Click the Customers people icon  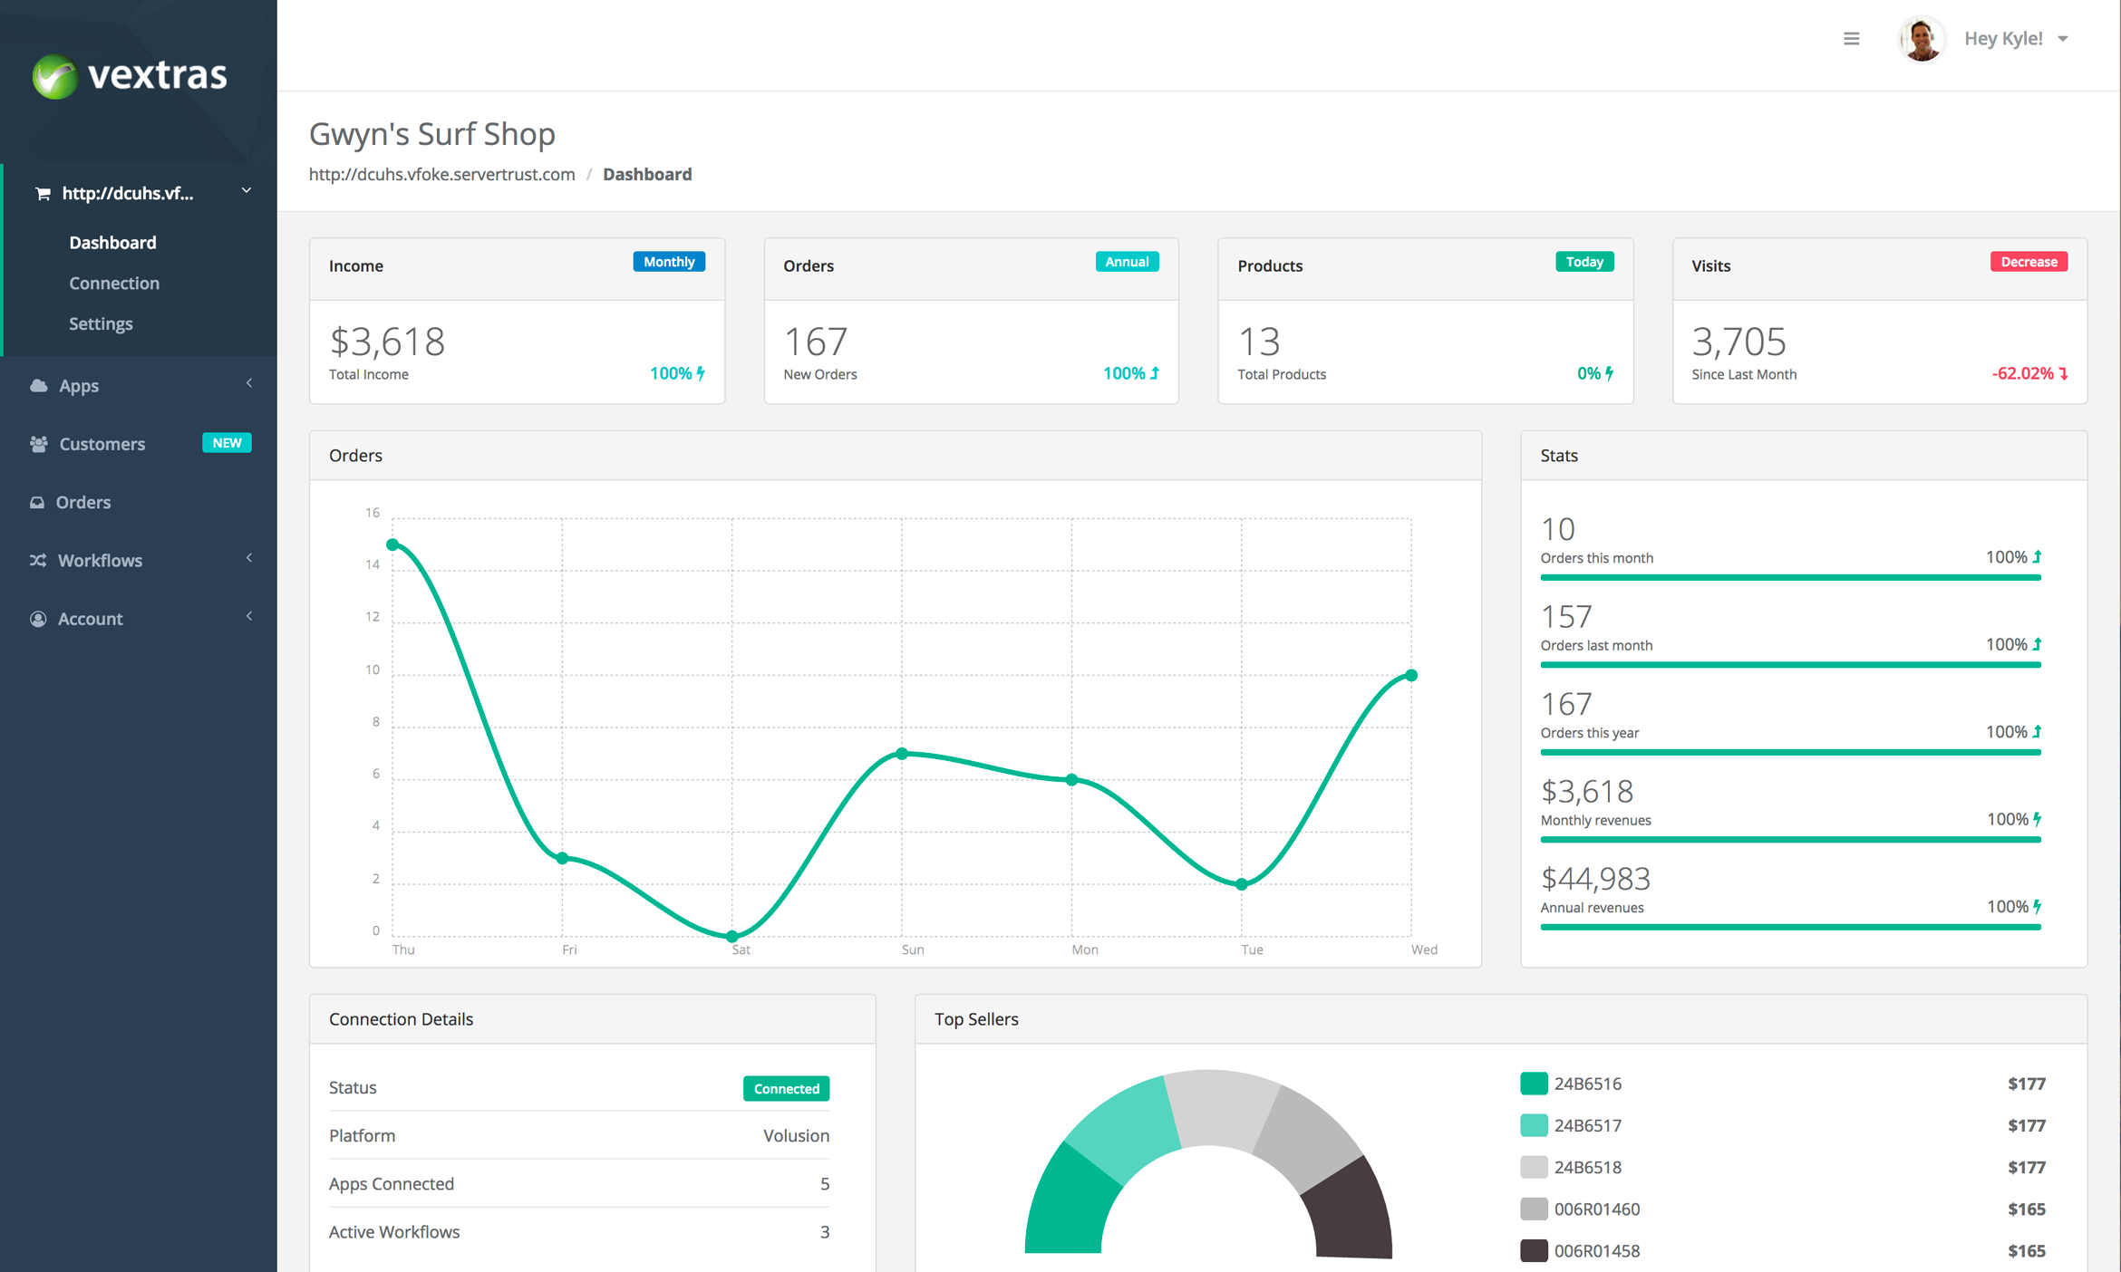coord(38,444)
